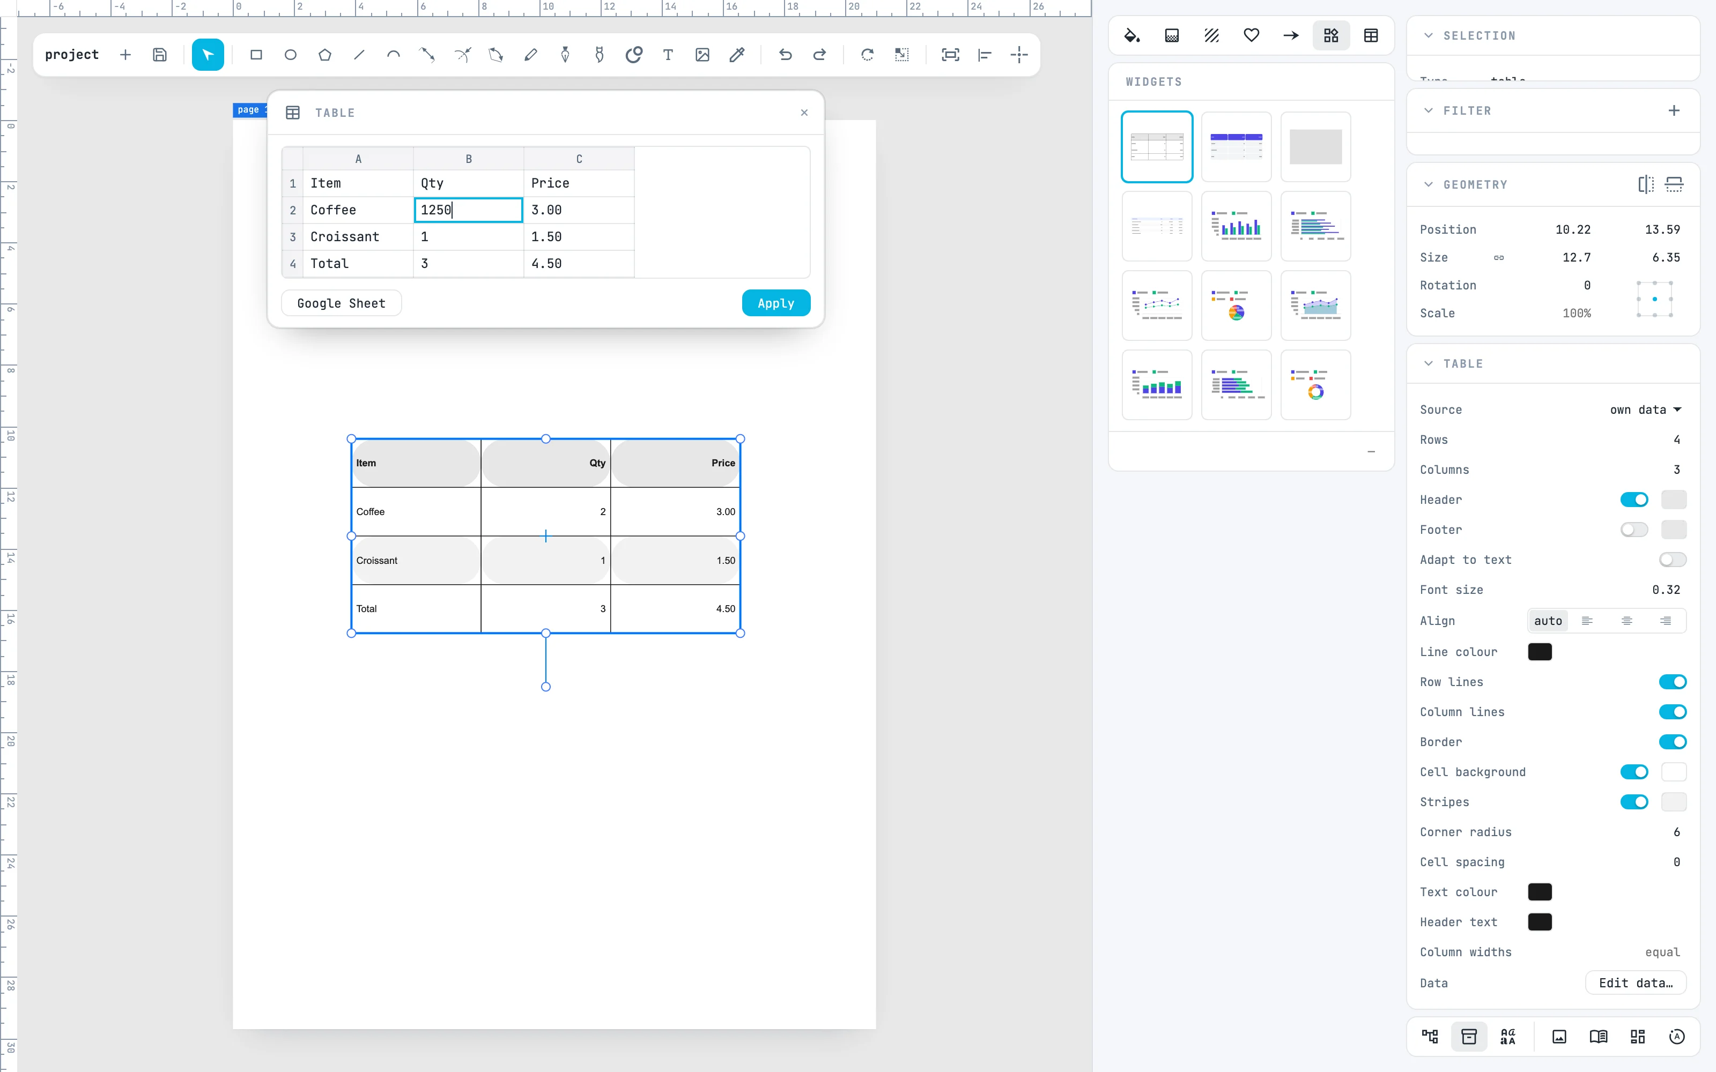Select the straight line tool
Image resolution: width=1716 pixels, height=1072 pixels.
(359, 55)
